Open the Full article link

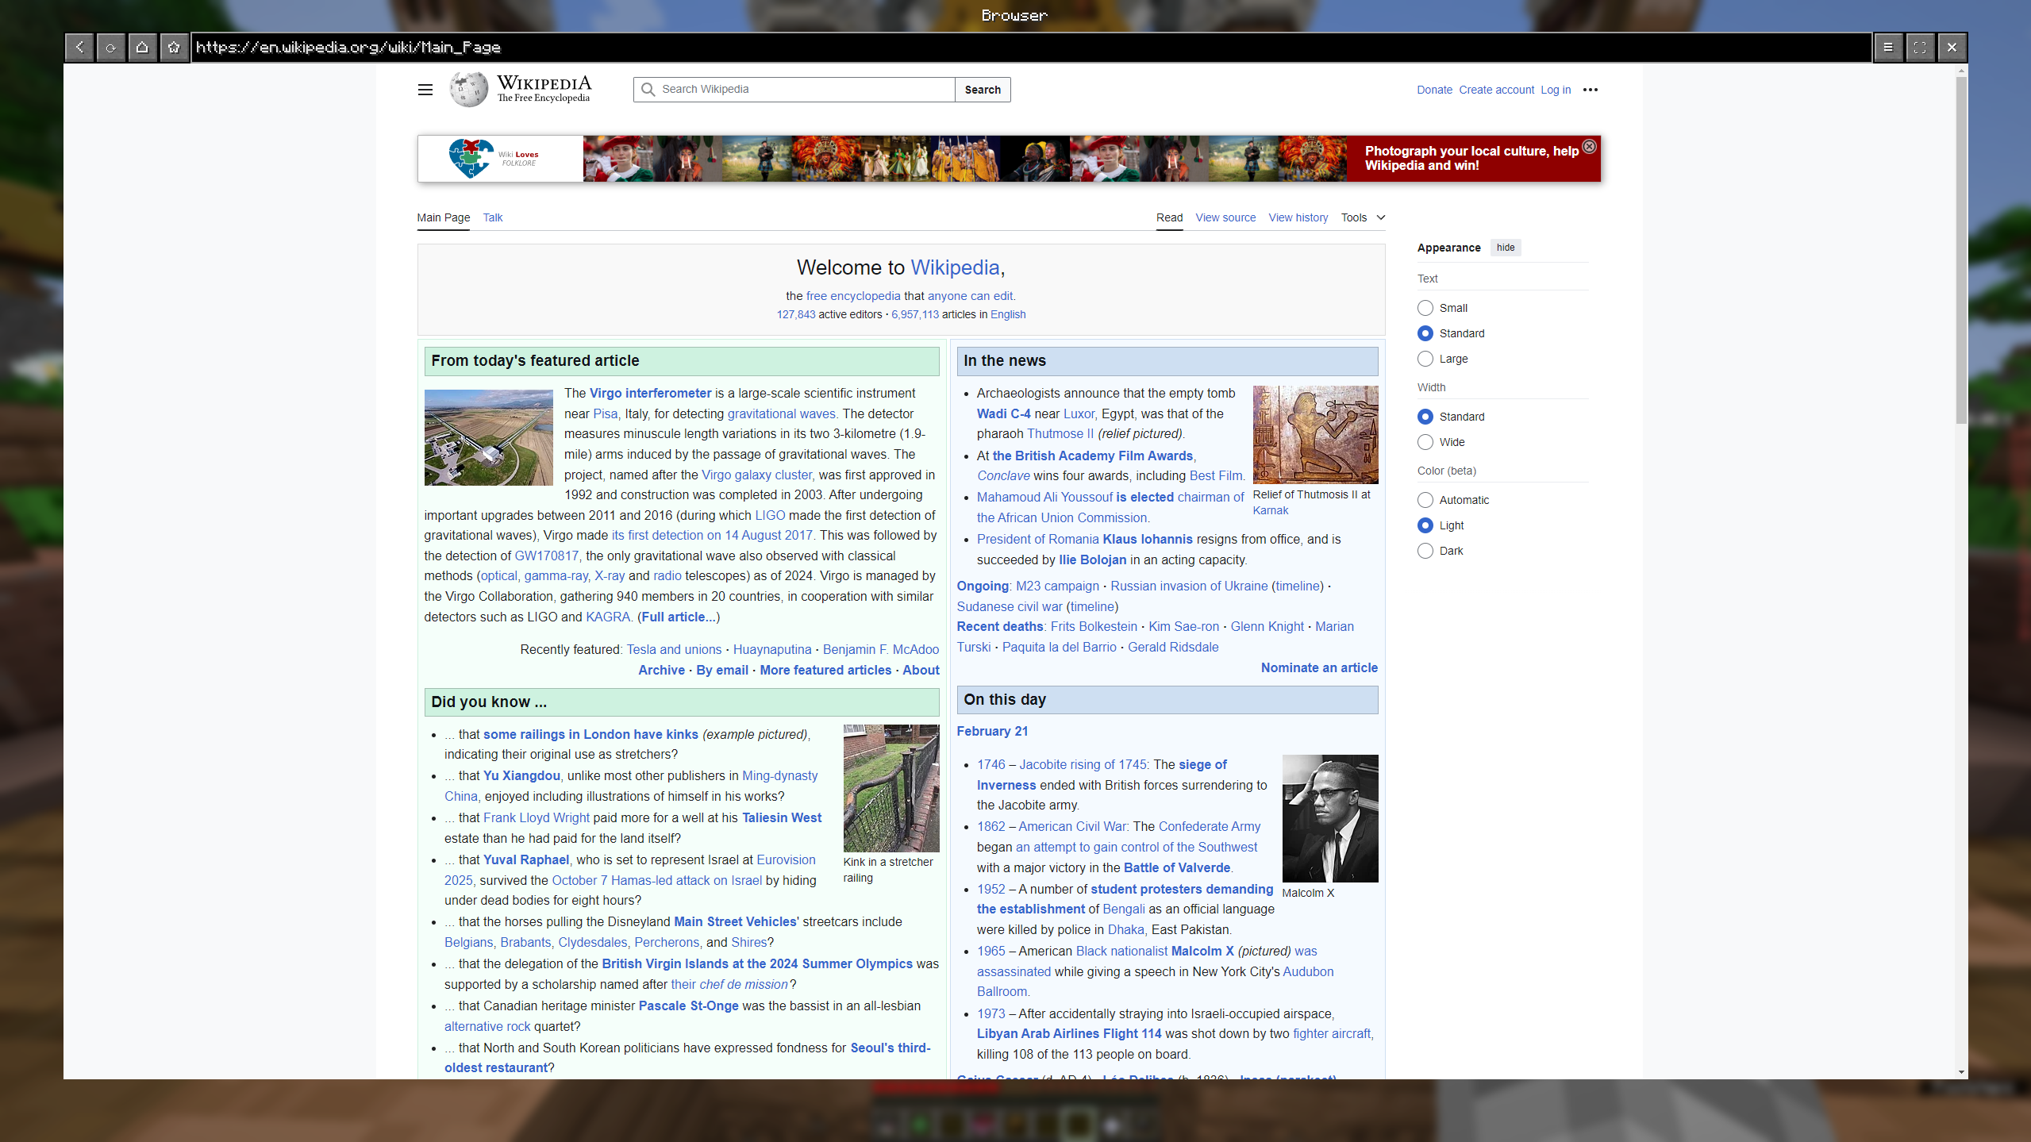tap(679, 617)
